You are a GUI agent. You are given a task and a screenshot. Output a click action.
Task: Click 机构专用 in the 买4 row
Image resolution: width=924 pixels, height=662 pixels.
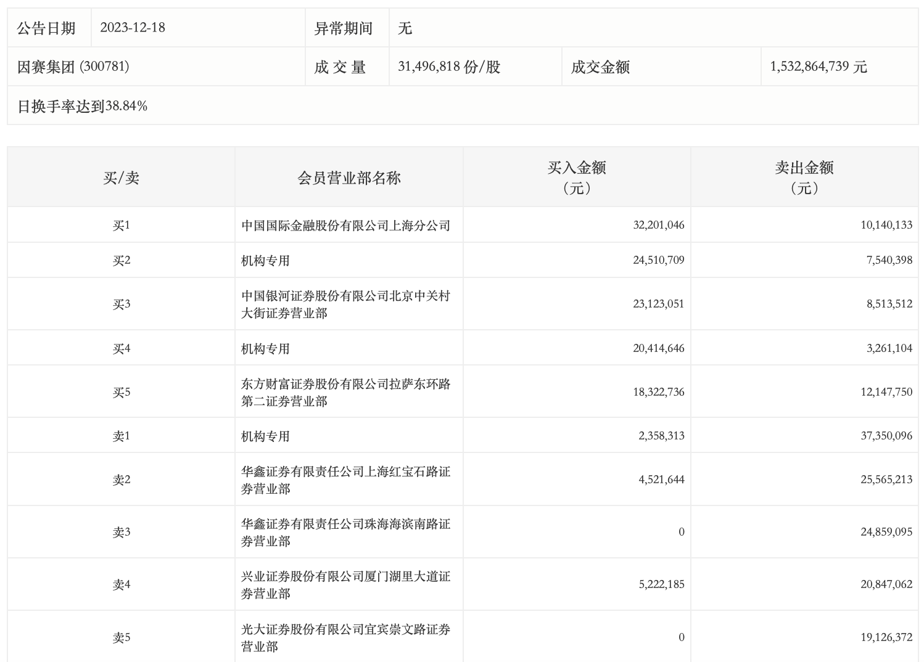pyautogui.click(x=266, y=349)
